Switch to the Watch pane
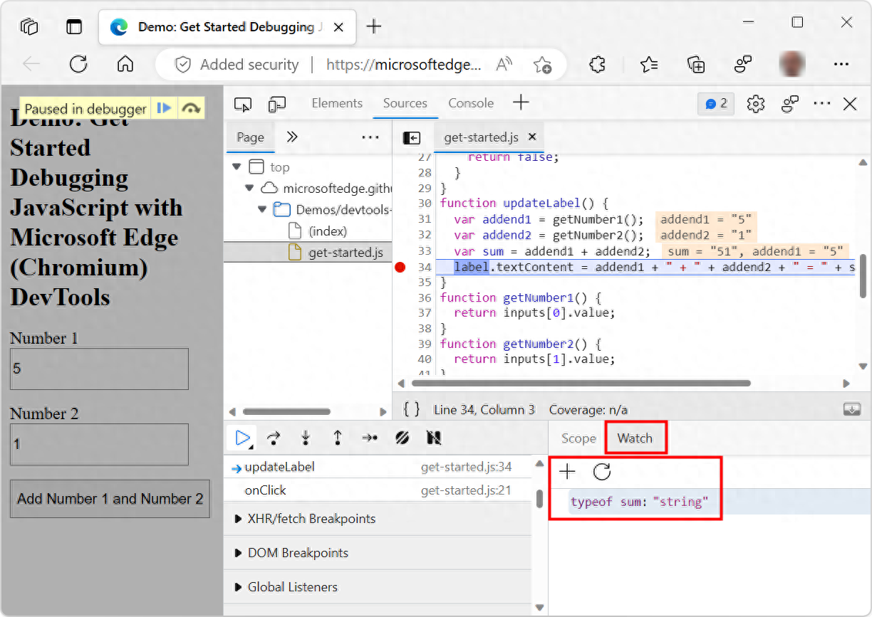Image resolution: width=872 pixels, height=617 pixels. [x=635, y=438]
